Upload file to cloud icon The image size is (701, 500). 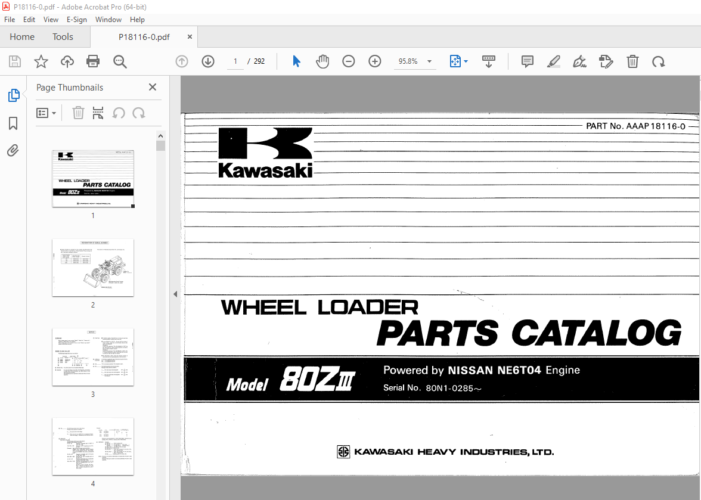tap(67, 61)
